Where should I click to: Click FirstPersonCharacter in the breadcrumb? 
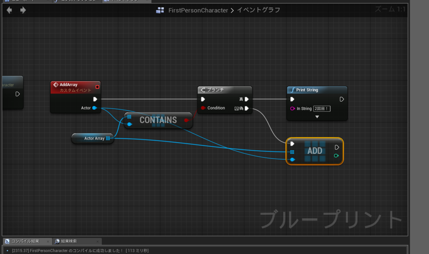click(x=199, y=10)
